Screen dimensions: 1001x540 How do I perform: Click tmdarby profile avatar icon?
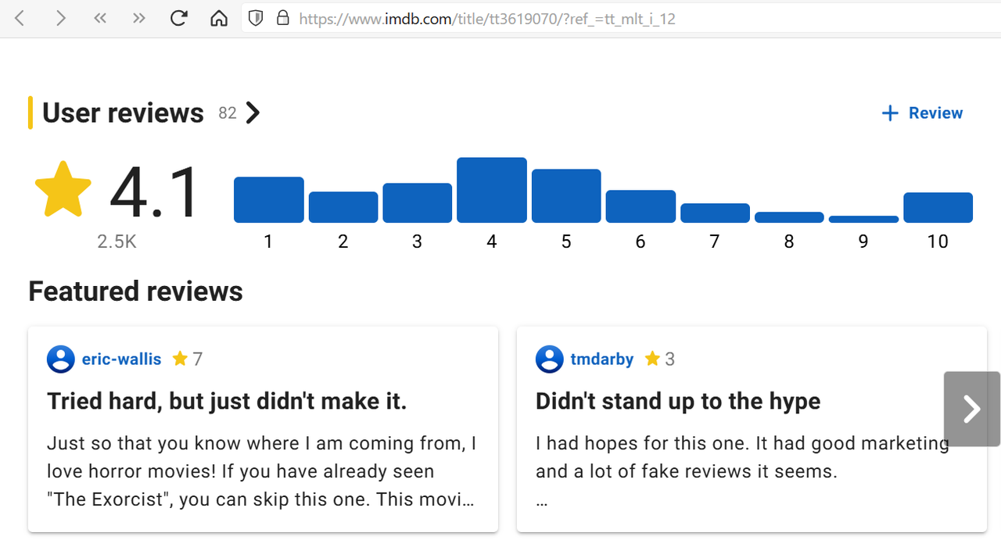[x=550, y=359]
